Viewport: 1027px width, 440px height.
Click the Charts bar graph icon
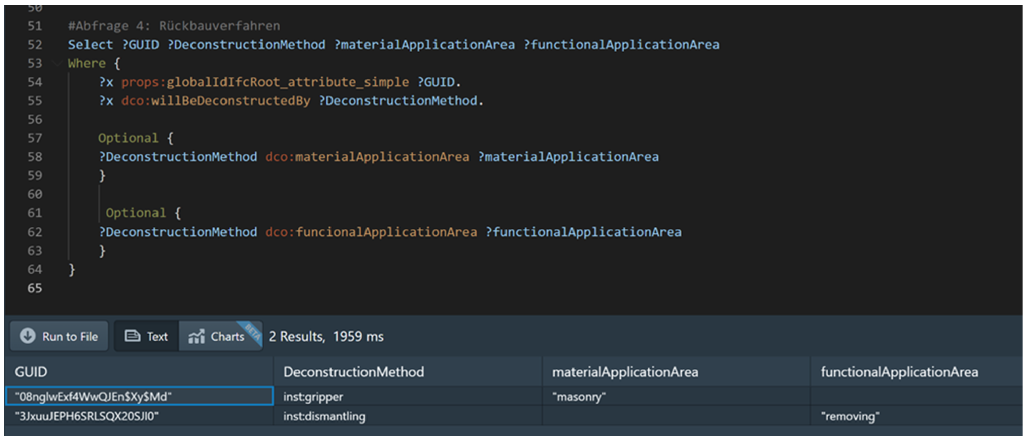[197, 336]
